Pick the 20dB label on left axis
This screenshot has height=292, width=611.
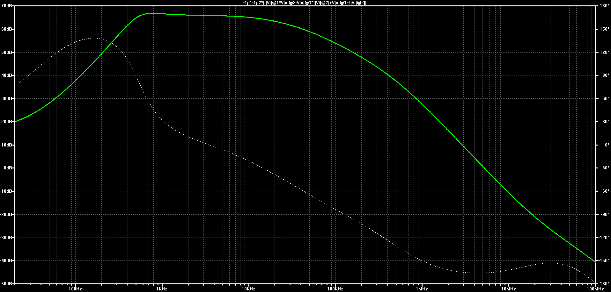(x=6, y=122)
